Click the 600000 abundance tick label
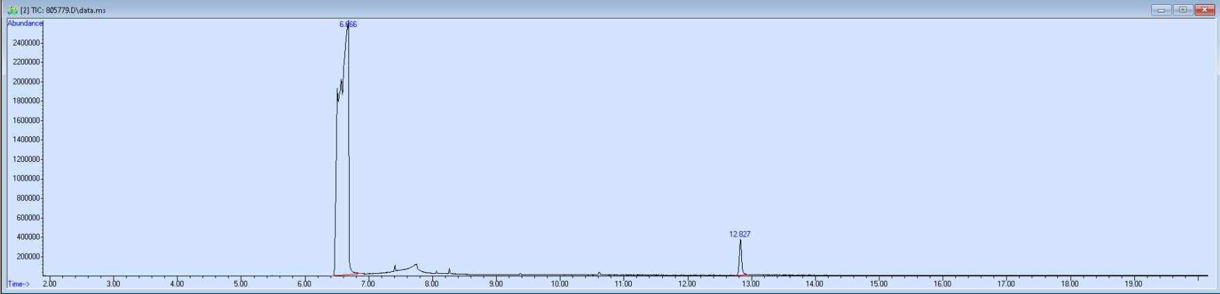Viewport: 1220px width, 294px height. point(28,218)
